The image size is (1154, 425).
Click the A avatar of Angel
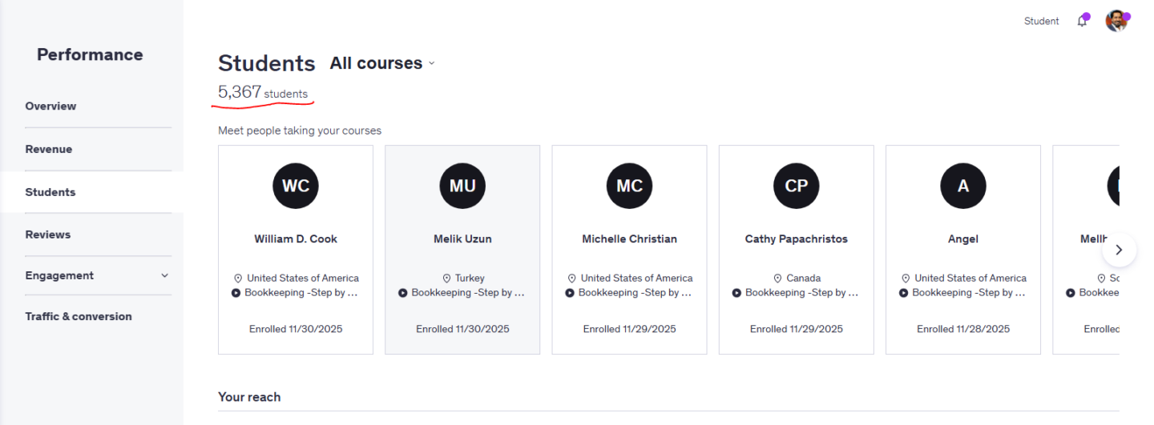pos(962,186)
